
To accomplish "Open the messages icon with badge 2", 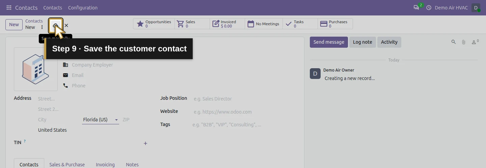I will click(416, 7).
